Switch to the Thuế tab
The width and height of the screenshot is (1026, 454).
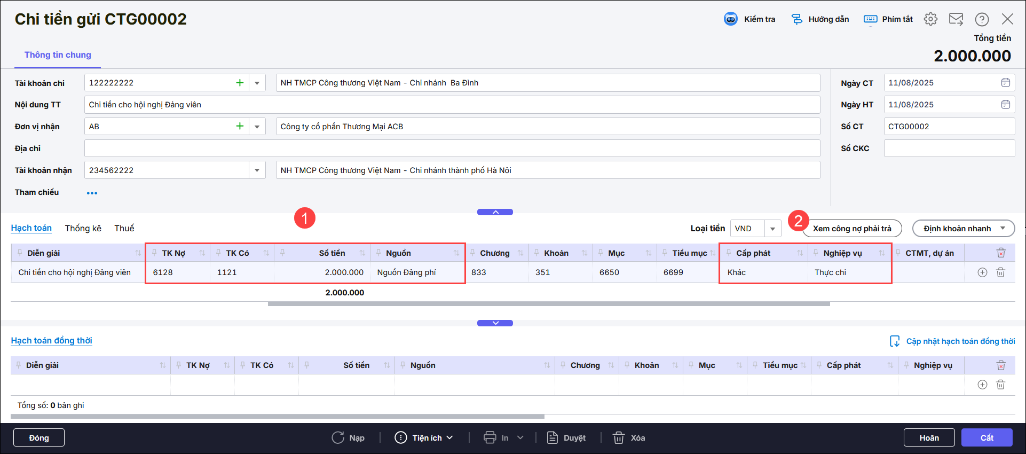coord(124,228)
